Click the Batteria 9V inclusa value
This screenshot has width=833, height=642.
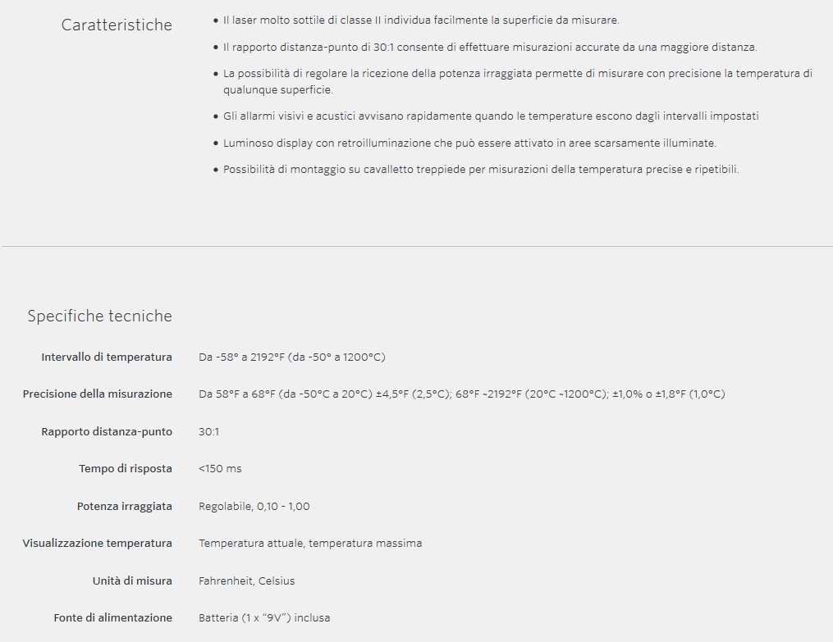(x=264, y=617)
